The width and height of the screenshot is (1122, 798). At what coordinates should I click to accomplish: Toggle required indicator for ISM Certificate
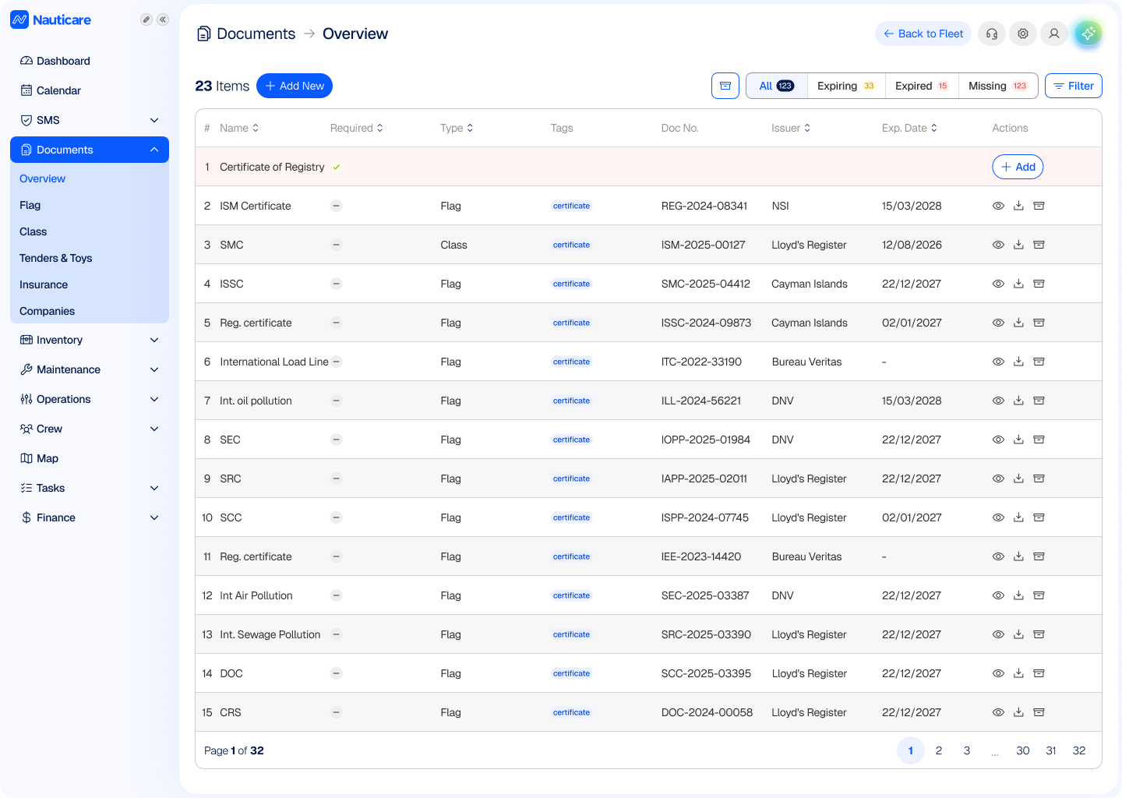(x=337, y=206)
